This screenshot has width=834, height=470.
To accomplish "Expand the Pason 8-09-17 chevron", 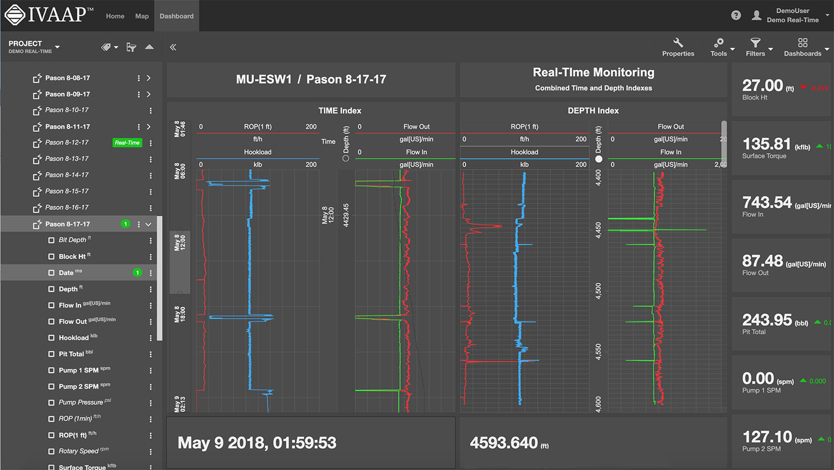I will point(148,95).
